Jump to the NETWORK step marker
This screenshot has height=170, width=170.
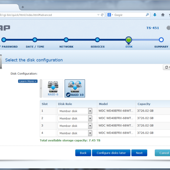[x=66, y=40]
